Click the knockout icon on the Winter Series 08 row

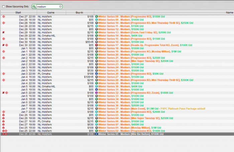[x=4, y=17]
